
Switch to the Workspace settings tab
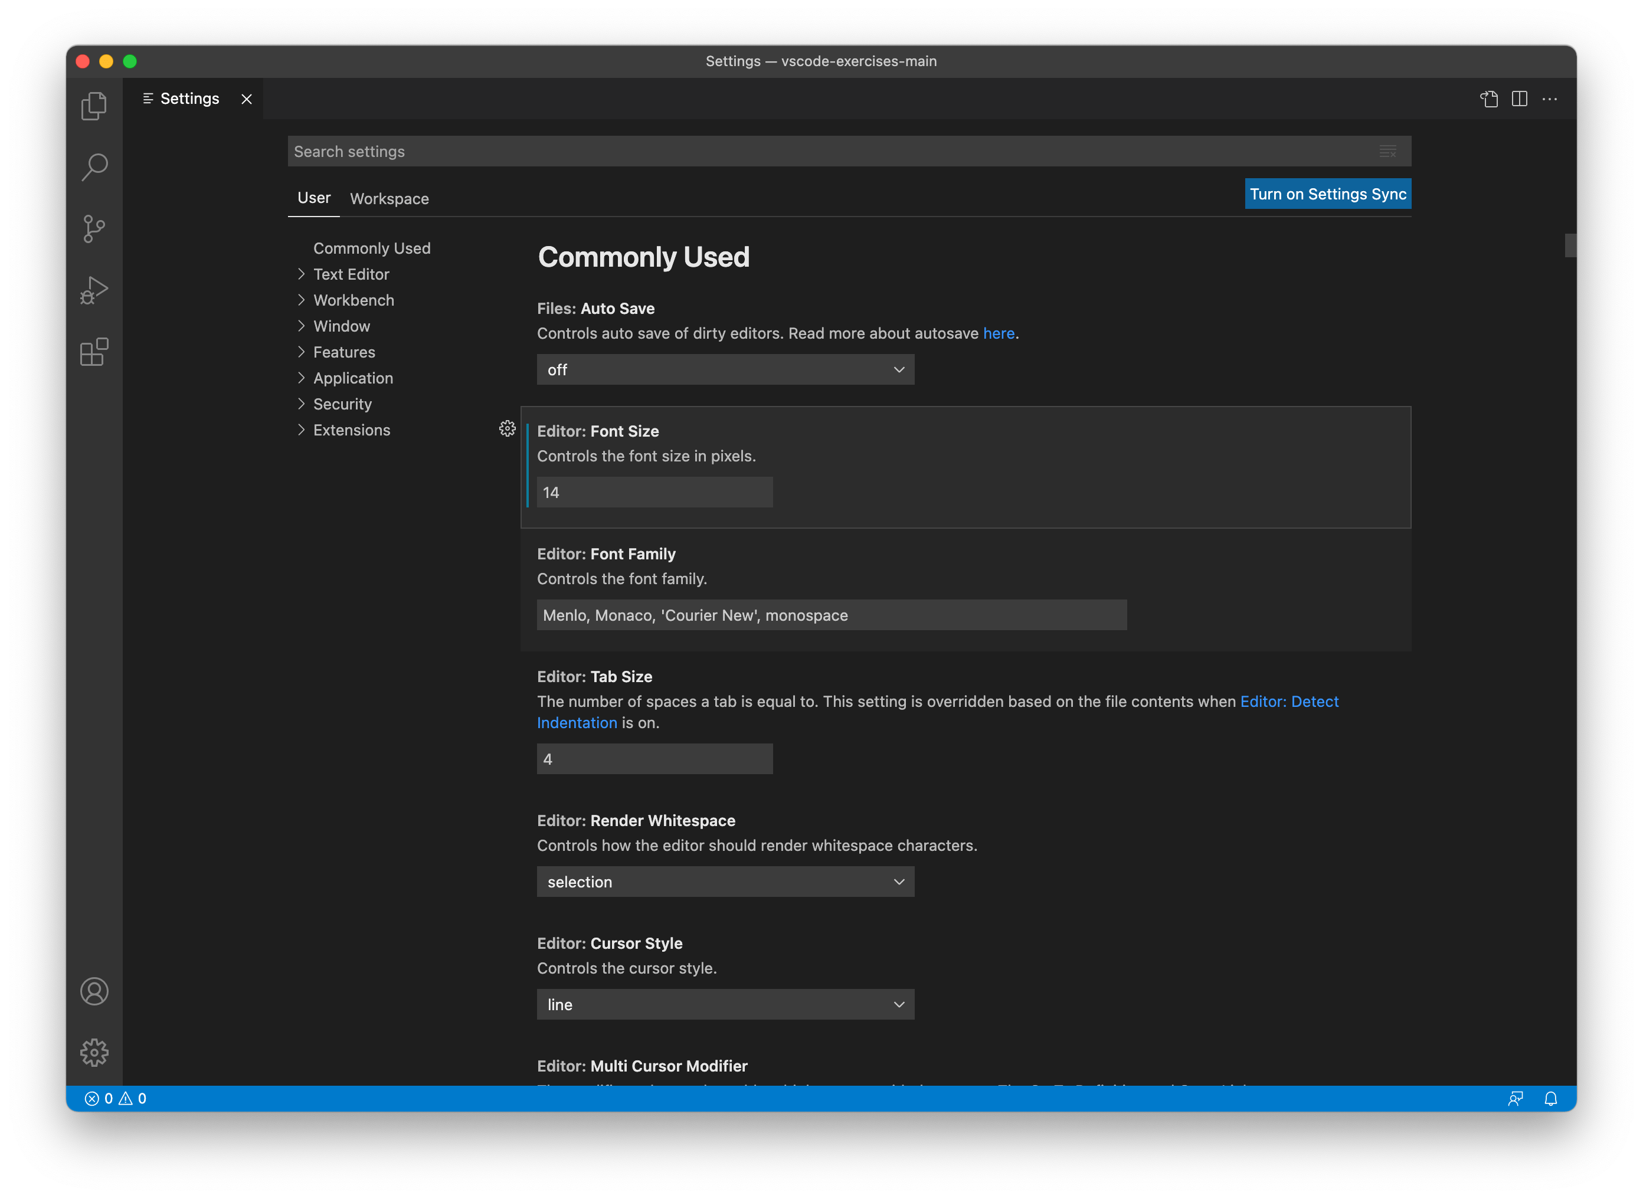click(x=389, y=198)
